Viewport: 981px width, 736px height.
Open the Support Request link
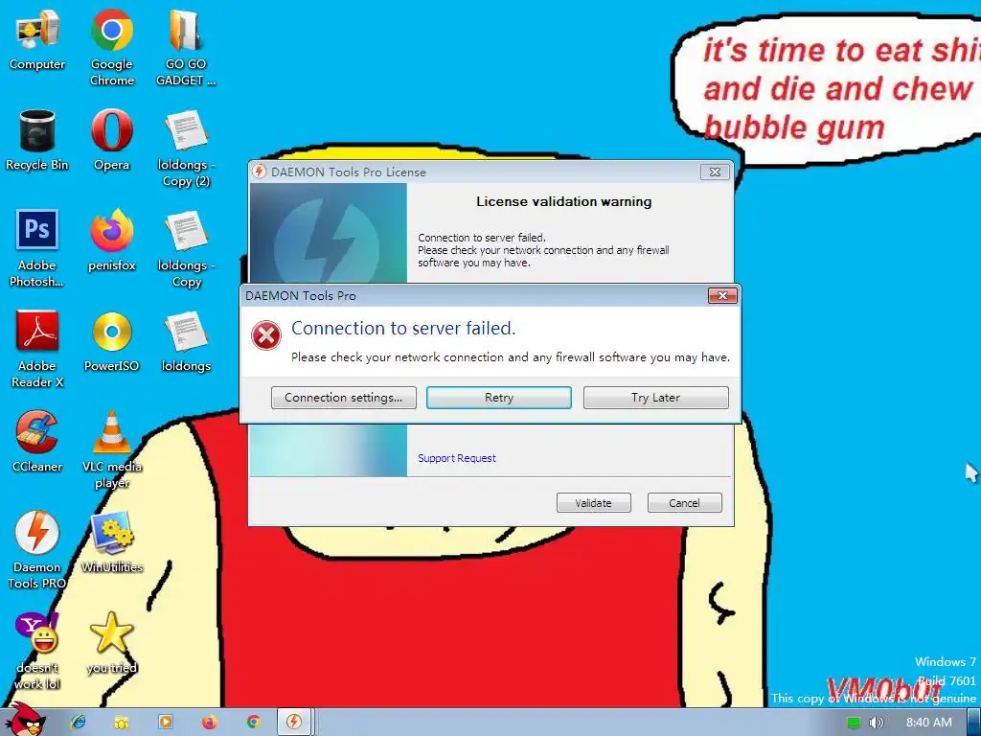coord(457,458)
